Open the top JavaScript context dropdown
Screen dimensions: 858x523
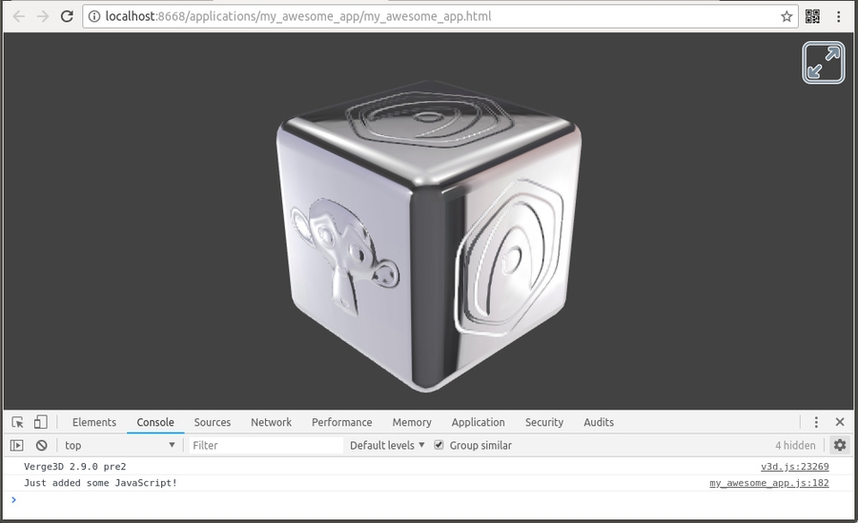[119, 445]
